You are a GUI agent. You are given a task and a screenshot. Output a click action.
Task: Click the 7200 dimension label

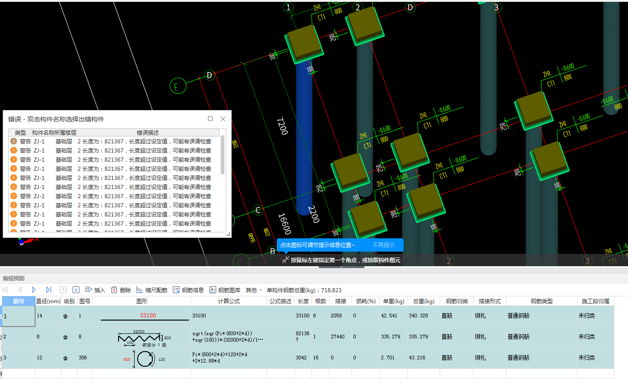point(283,126)
